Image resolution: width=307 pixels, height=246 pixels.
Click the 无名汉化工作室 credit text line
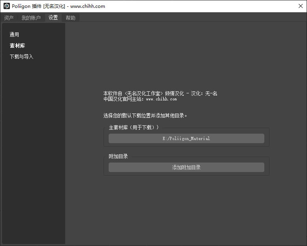(x=160, y=94)
